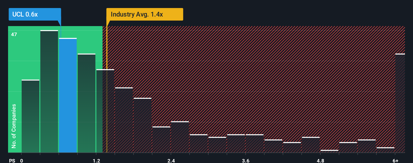Image resolution: width=413 pixels, height=163 pixels.
Task: Click the far-right 6+ histogram bar
Action: [400, 103]
